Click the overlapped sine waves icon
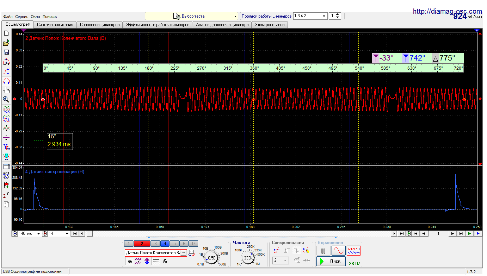487x276 pixels. point(6,119)
